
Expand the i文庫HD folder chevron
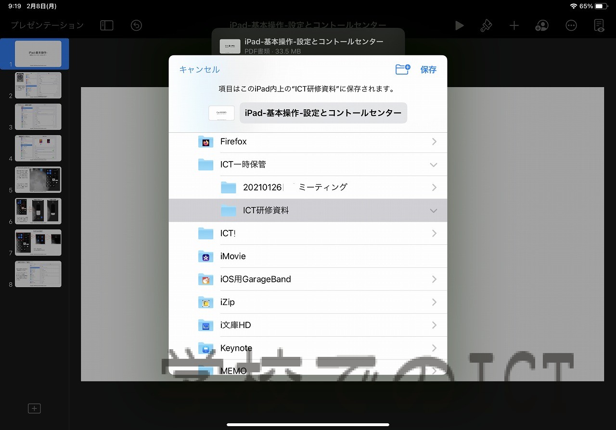tap(434, 325)
